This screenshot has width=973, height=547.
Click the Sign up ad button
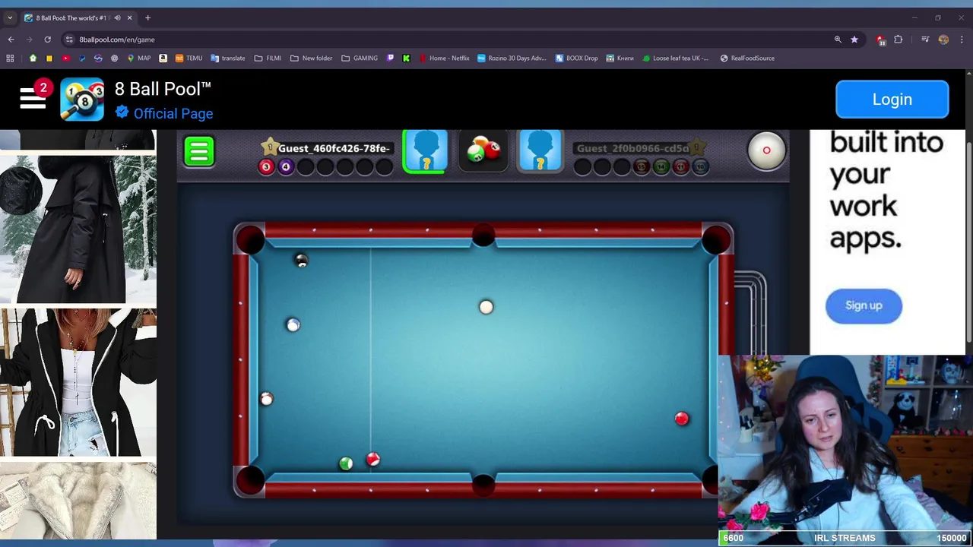pyautogui.click(x=864, y=305)
